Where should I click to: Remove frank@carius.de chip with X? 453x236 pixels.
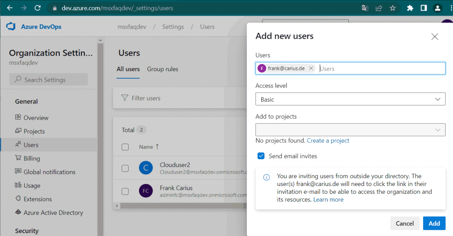pyautogui.click(x=311, y=68)
